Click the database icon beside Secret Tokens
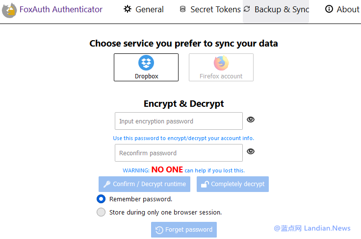The height and width of the screenshot is (239, 361). click(x=183, y=9)
